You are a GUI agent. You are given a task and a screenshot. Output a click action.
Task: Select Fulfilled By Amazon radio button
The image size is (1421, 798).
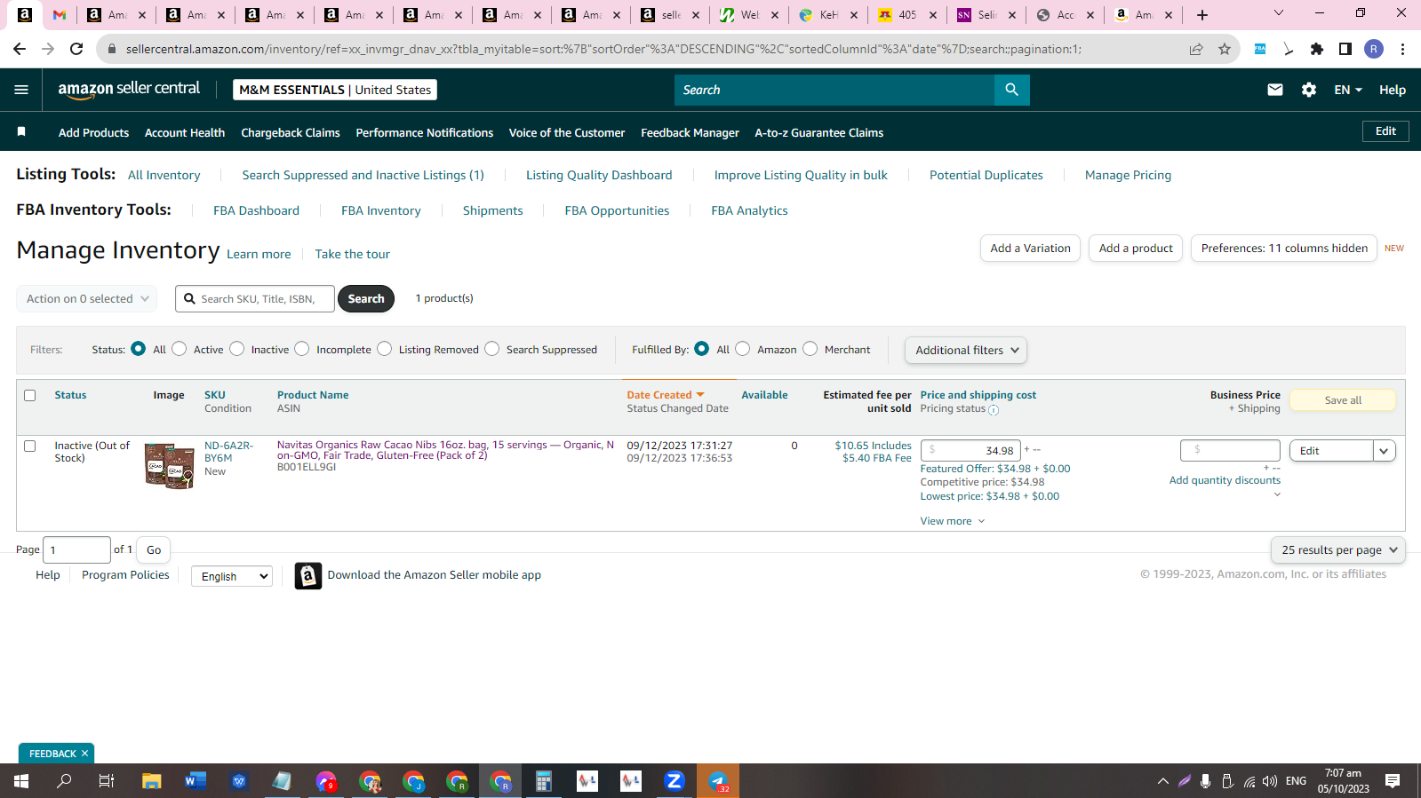743,349
